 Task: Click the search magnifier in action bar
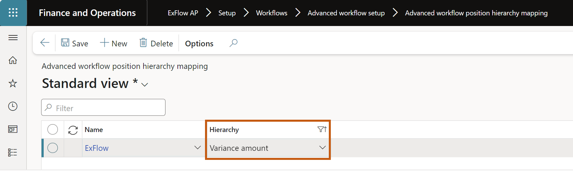pos(233,43)
